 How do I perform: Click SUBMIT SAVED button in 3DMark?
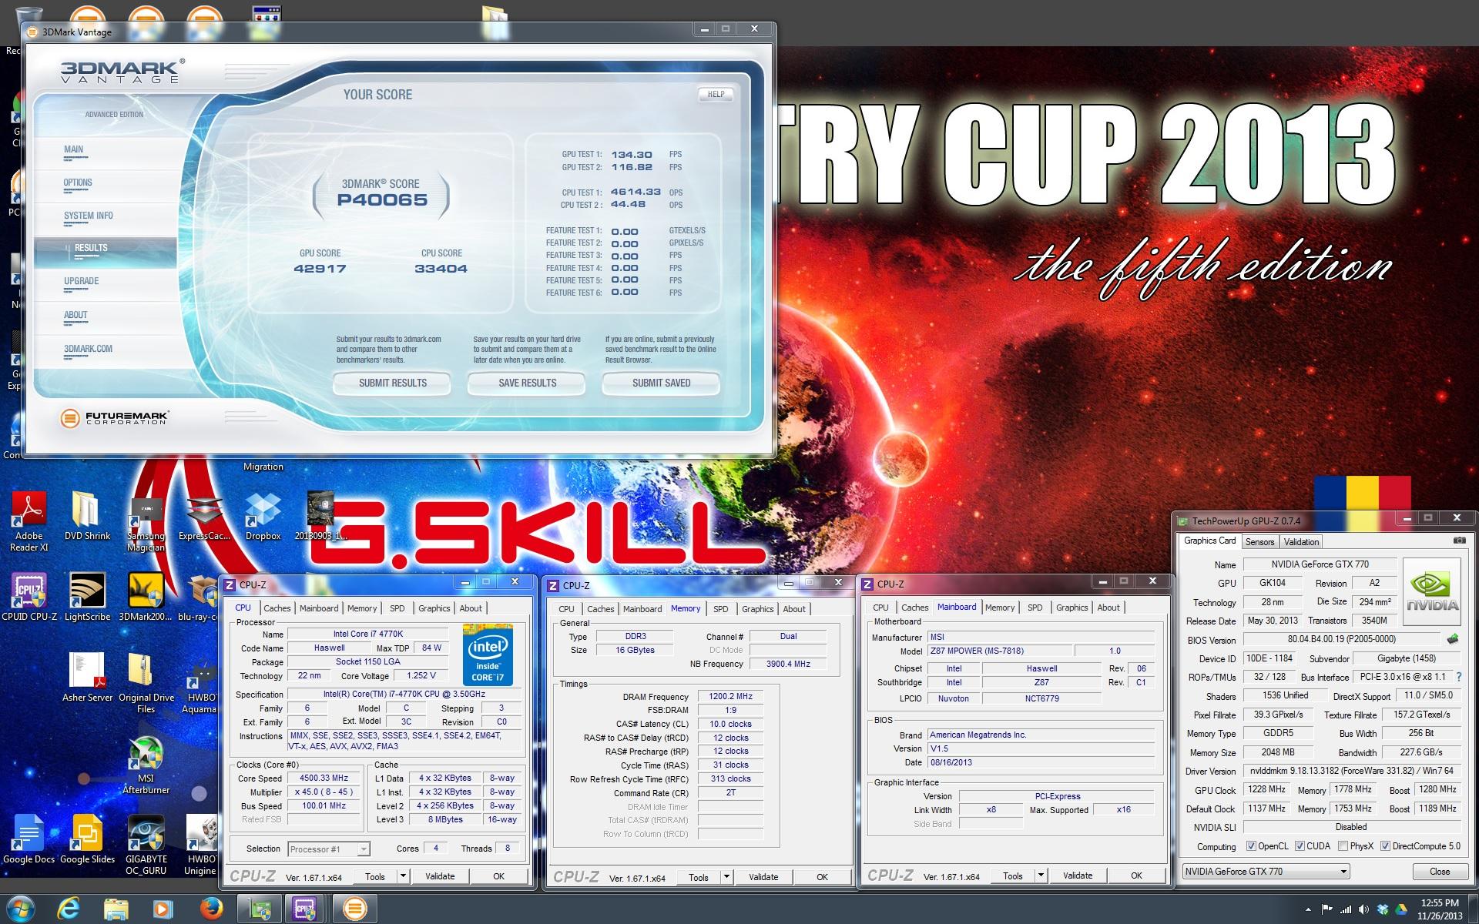pyautogui.click(x=661, y=383)
